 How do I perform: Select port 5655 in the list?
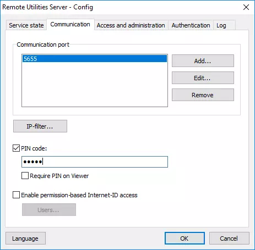(x=95, y=59)
